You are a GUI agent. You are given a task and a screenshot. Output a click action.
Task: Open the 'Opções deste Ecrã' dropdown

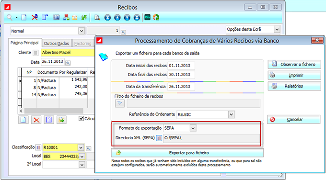coord(277,29)
